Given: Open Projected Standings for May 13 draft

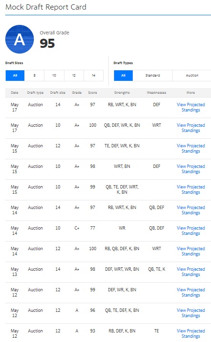Looking at the screenshot, I should click(x=191, y=272).
